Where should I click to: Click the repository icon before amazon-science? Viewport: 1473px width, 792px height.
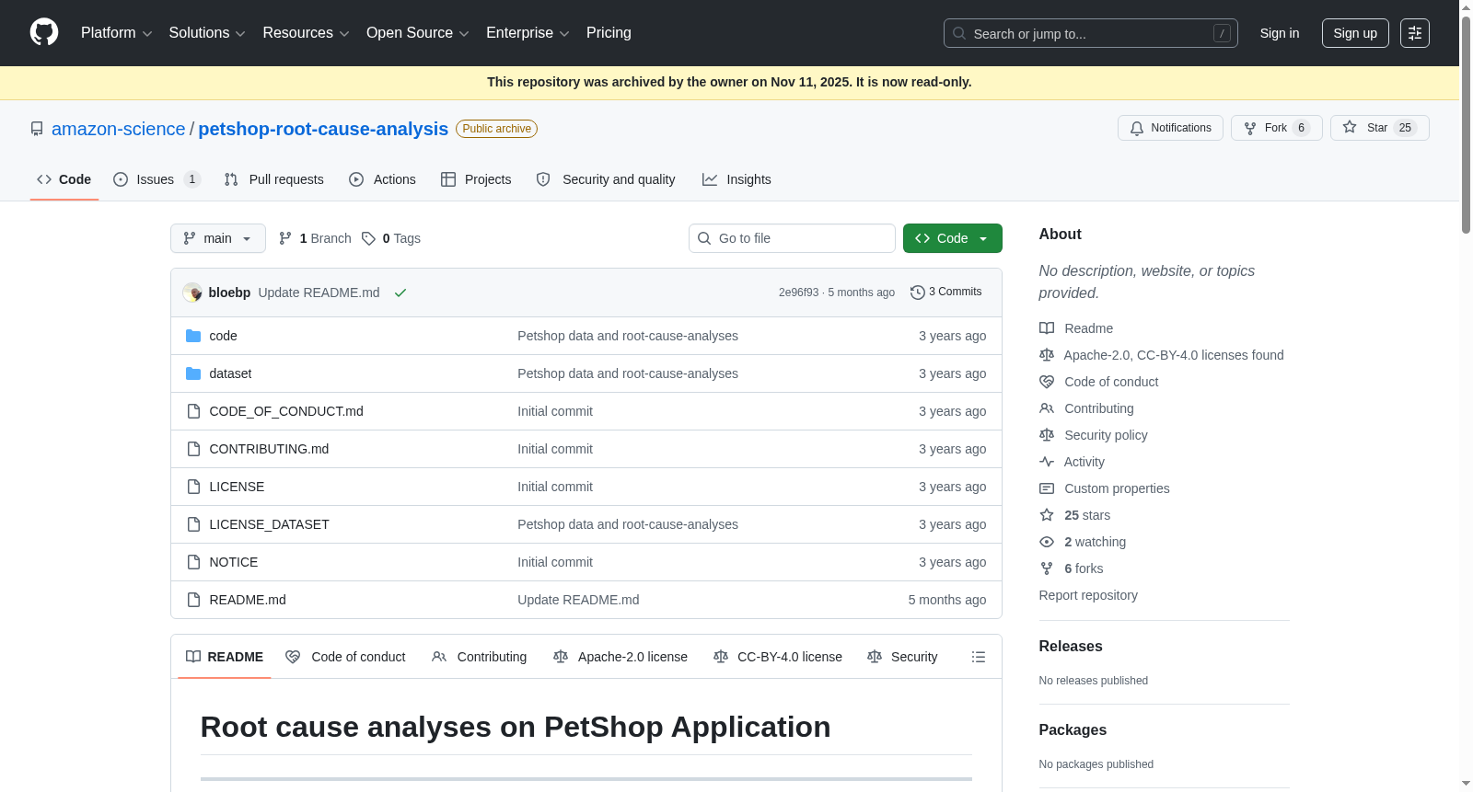(x=37, y=129)
